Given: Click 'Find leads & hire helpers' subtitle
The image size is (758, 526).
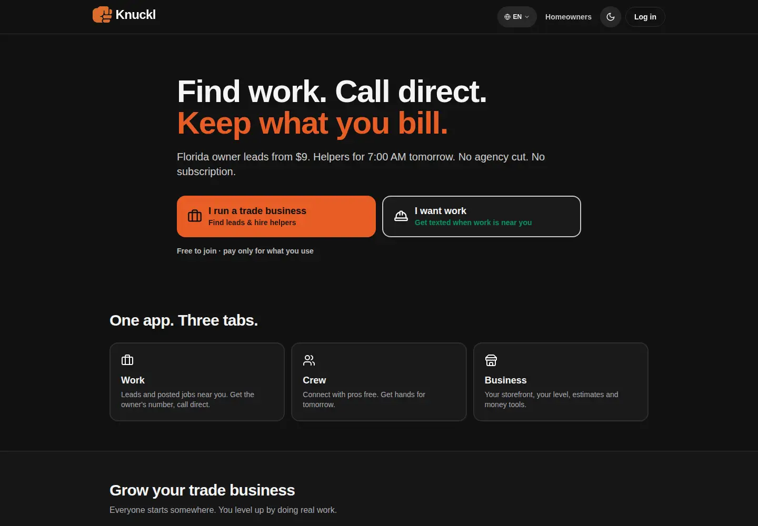Looking at the screenshot, I should 252,222.
